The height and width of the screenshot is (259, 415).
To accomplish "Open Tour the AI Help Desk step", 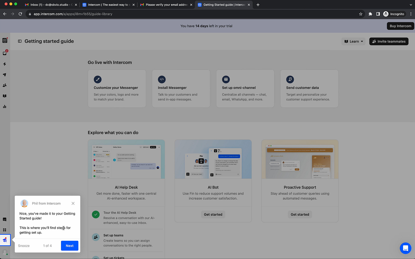I will tap(127, 218).
